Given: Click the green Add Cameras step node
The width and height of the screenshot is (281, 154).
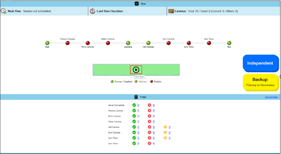Looking at the screenshot, I should [x=148, y=43].
